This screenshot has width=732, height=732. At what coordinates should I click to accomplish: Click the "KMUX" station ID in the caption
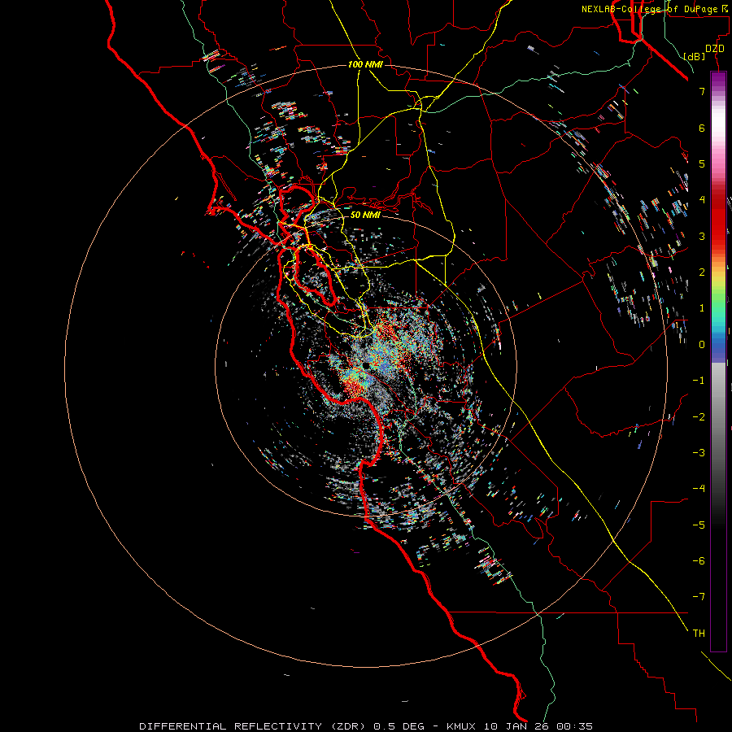pyautogui.click(x=462, y=726)
